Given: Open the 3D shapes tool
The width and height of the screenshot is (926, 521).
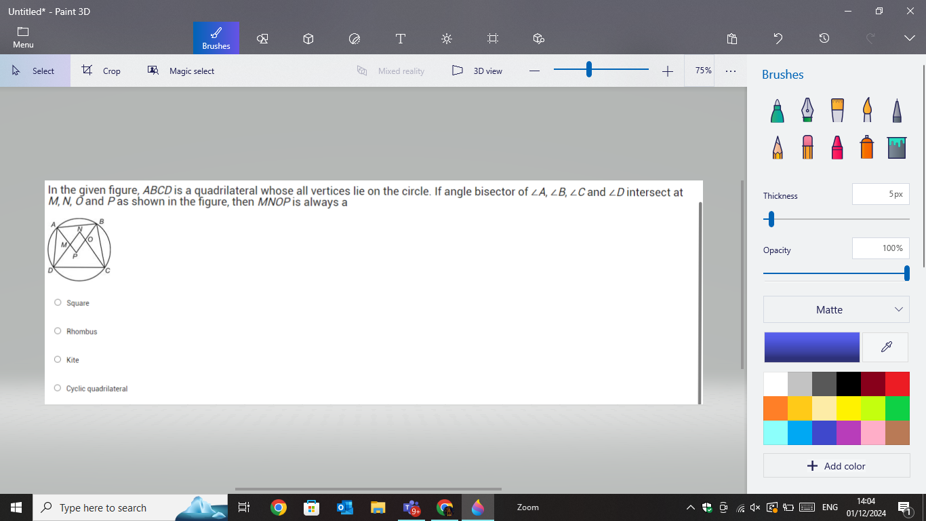Looking at the screenshot, I should tap(308, 39).
